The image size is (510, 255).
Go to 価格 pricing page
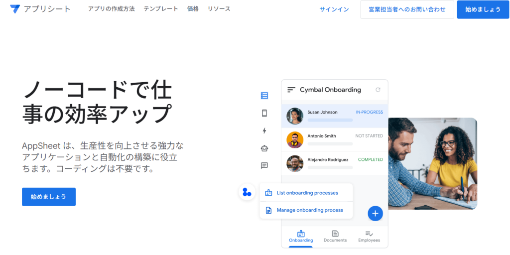click(x=193, y=9)
